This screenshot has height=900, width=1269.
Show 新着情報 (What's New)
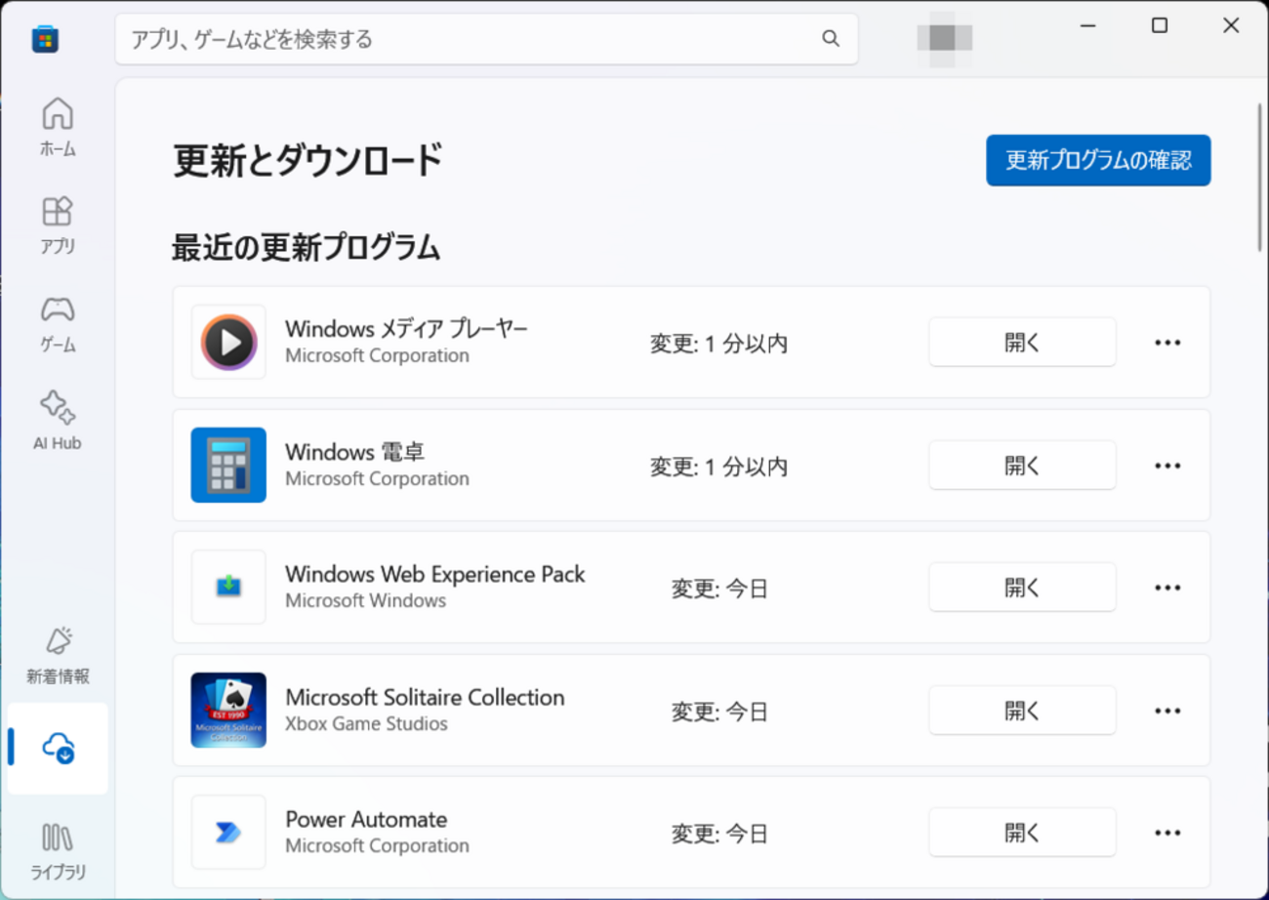click(58, 654)
